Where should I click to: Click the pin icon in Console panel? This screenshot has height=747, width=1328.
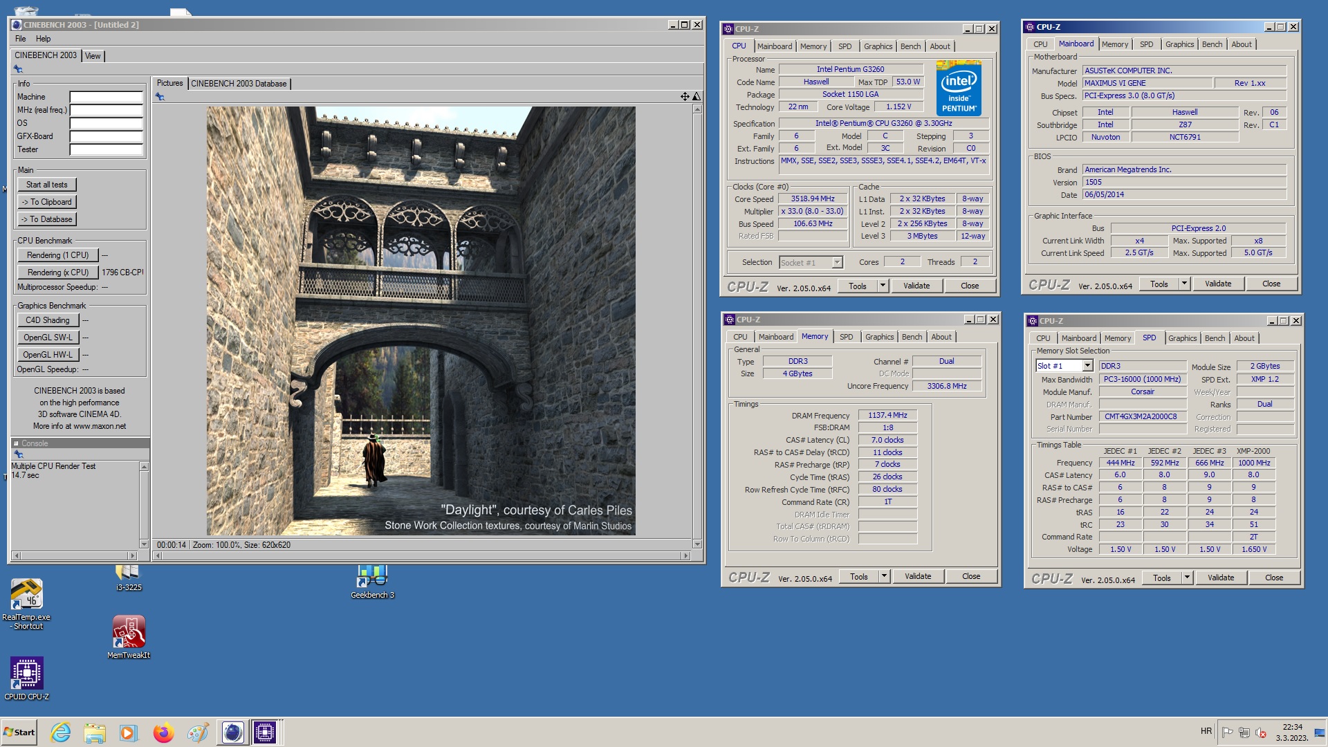pyautogui.click(x=19, y=454)
